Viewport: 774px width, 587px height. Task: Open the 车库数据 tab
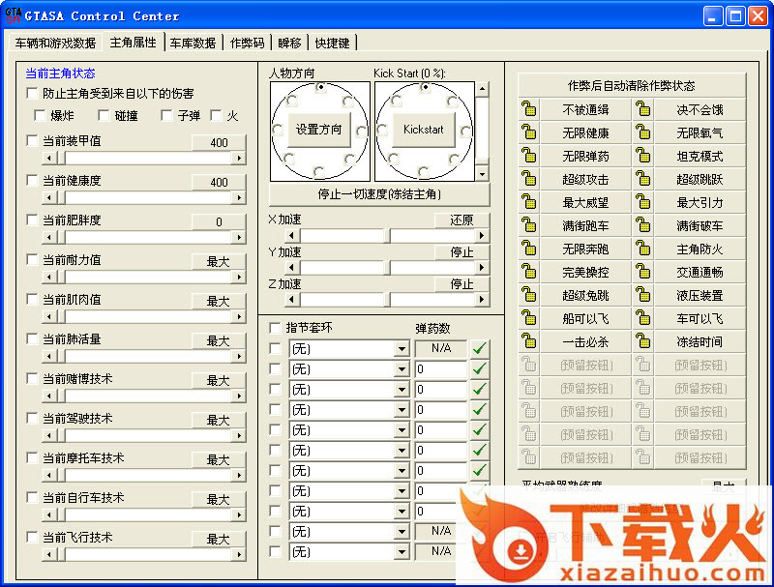click(193, 43)
